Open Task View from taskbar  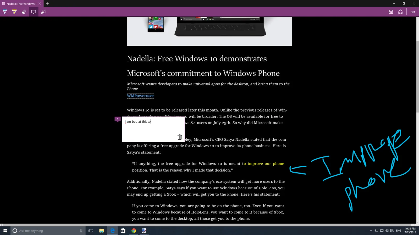(91, 231)
